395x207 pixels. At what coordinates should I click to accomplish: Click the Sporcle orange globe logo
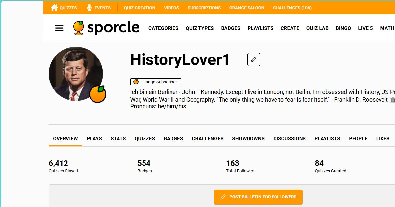point(79,28)
